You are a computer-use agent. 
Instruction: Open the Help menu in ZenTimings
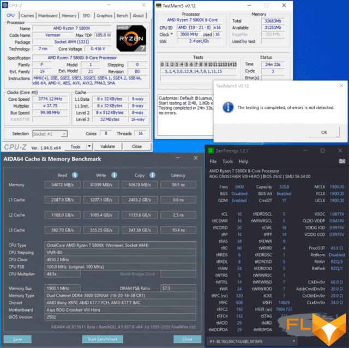tap(244, 161)
